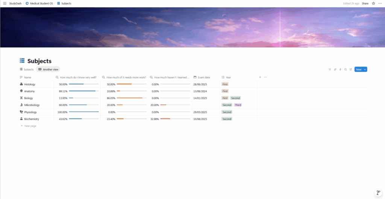Screen dimensions: 385x199
Task: Click the Share button
Action: 365,3
